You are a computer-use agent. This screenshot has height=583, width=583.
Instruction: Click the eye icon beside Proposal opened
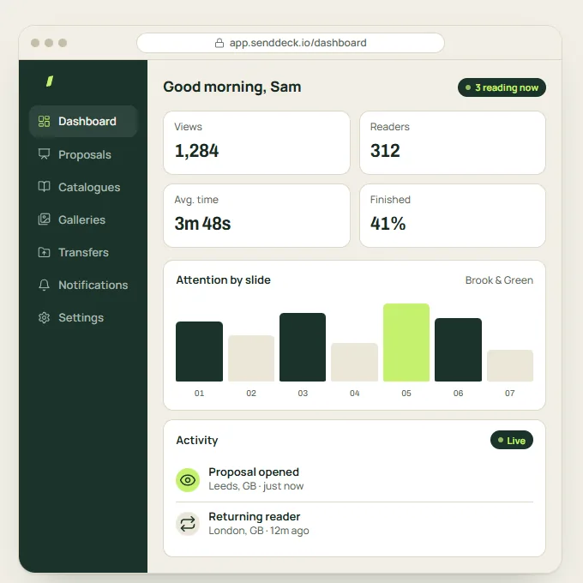tap(188, 480)
